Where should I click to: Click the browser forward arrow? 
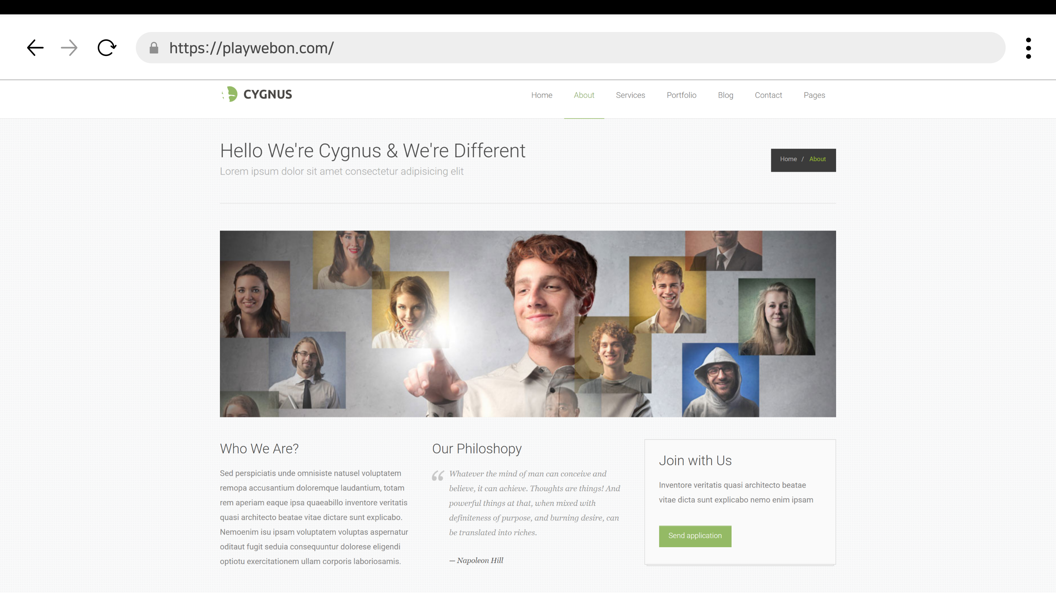click(69, 48)
